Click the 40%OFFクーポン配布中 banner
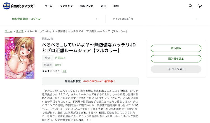Screen dimensions: 210x123 [90, 81]
